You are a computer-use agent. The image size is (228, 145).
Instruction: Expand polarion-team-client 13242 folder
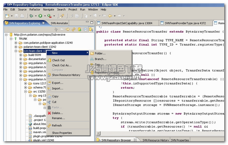(x=16, y=47)
